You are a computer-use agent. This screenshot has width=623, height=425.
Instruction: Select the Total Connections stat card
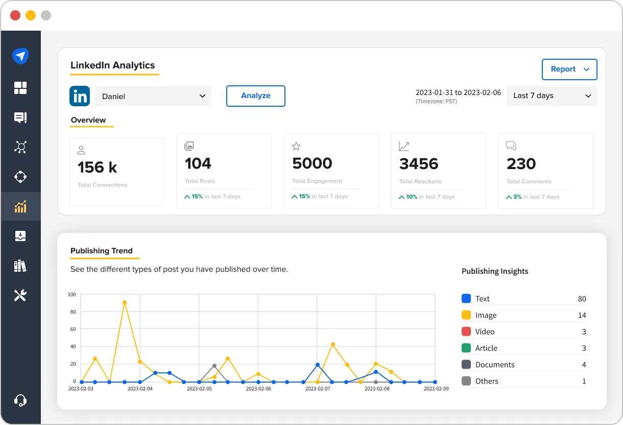(x=116, y=171)
